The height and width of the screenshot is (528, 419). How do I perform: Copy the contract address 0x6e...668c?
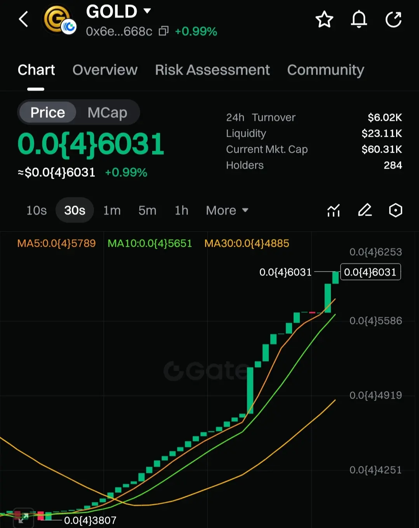tap(163, 31)
